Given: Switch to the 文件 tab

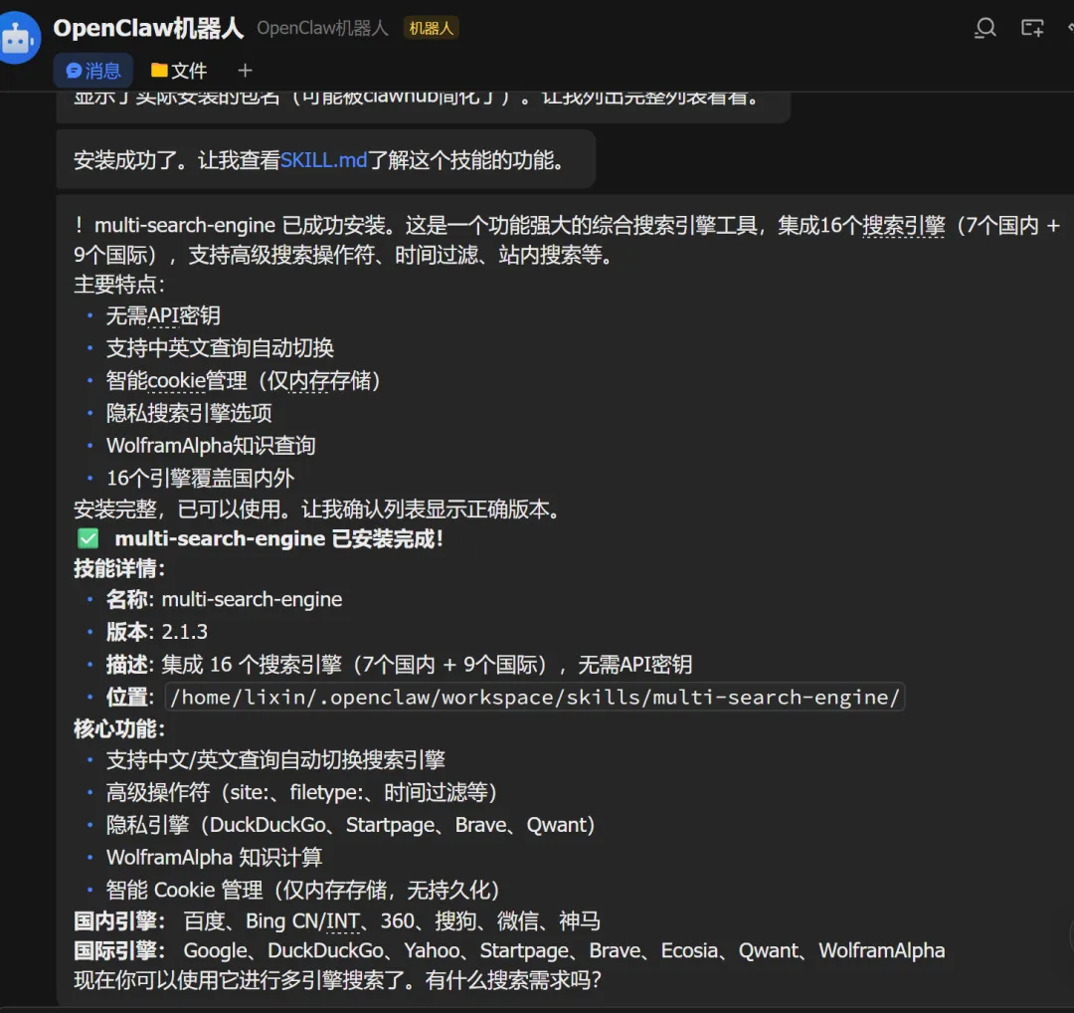Looking at the screenshot, I should [x=179, y=71].
